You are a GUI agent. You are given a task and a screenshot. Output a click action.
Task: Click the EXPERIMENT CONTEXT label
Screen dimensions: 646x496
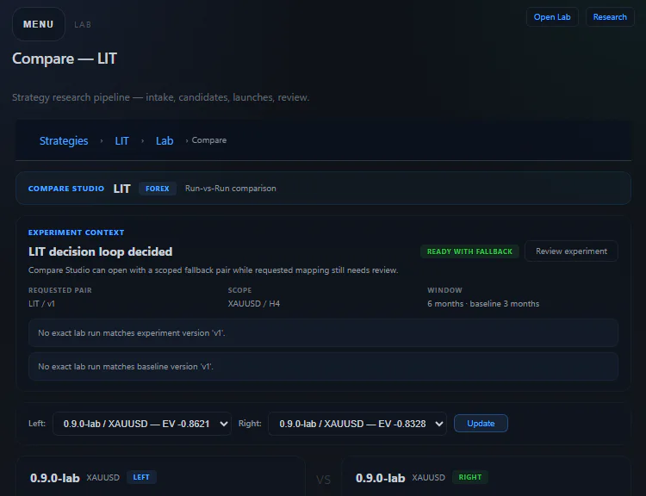tap(76, 232)
